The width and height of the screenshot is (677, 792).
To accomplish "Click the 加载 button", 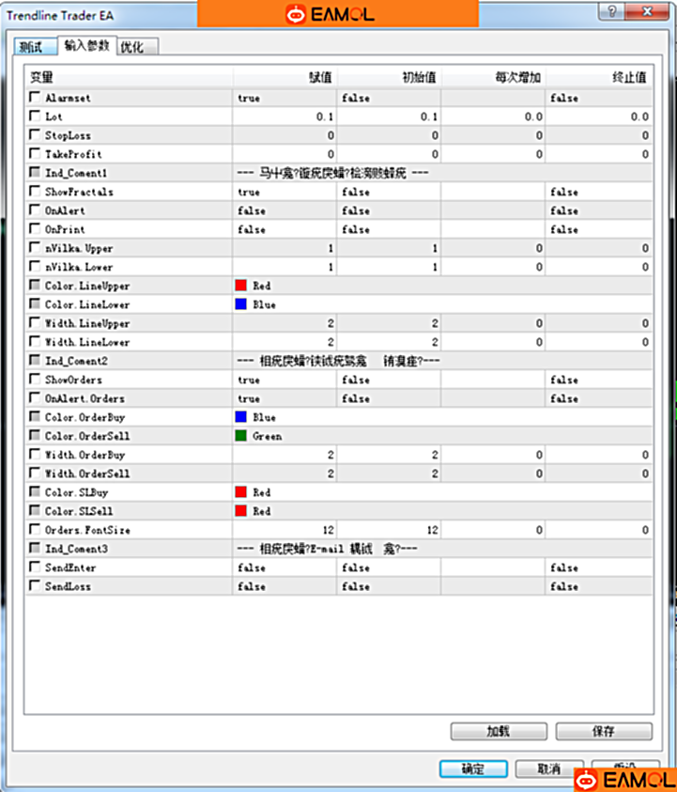I will pos(499,731).
